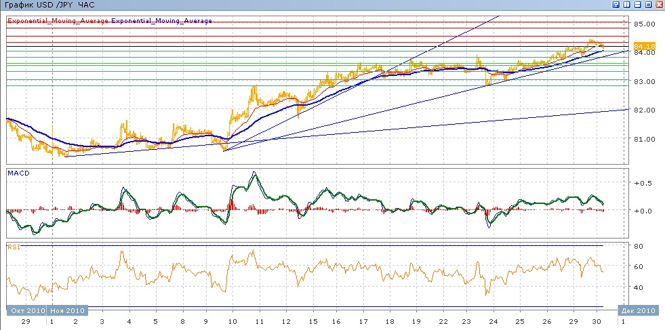Image resolution: width=665 pixels, height=330 pixels.
Task: Click the +0.0 MACD scale label
Action: pyautogui.click(x=643, y=211)
